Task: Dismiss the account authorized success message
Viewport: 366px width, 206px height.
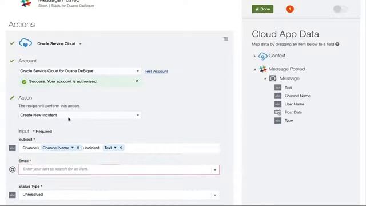Action: 137,81
